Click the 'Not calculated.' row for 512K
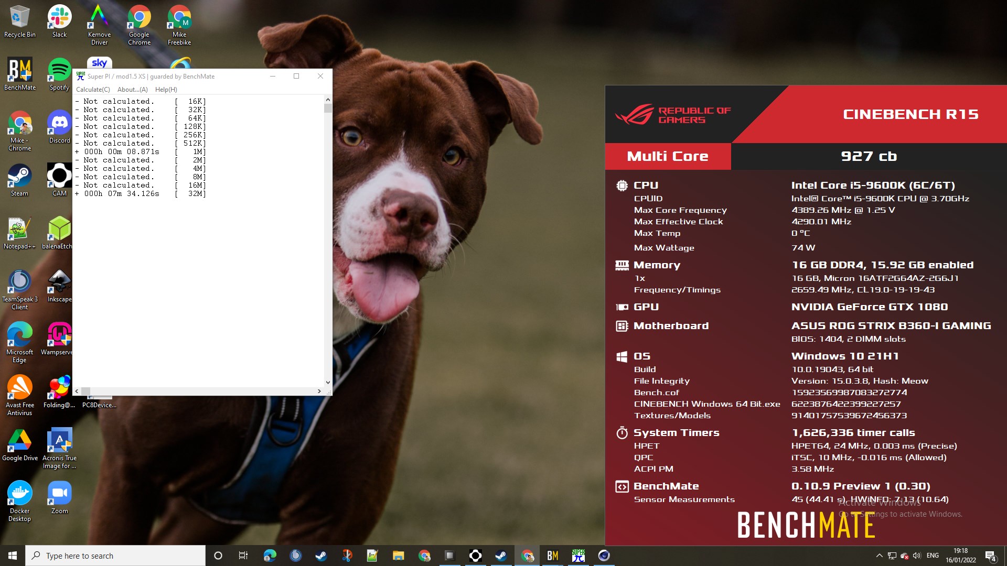The height and width of the screenshot is (566, 1007). (x=140, y=143)
